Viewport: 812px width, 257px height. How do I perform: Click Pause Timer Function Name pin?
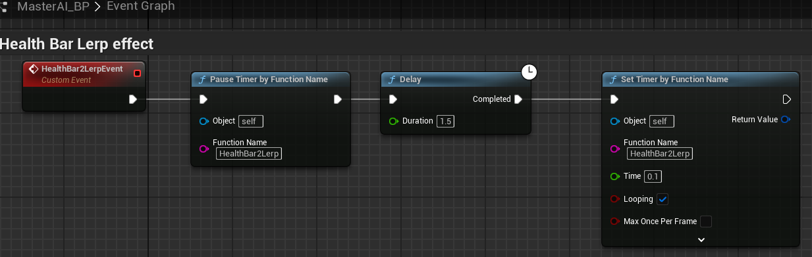[203, 149]
